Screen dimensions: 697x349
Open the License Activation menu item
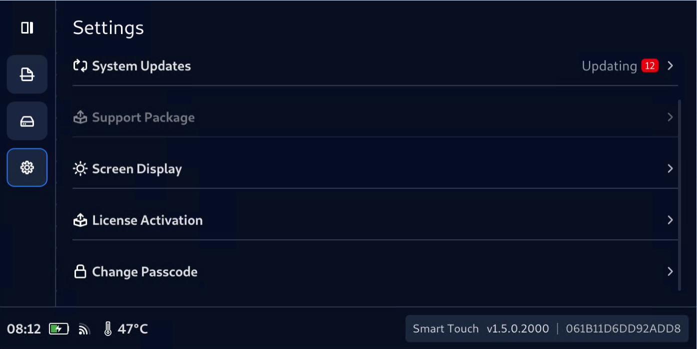coord(147,220)
